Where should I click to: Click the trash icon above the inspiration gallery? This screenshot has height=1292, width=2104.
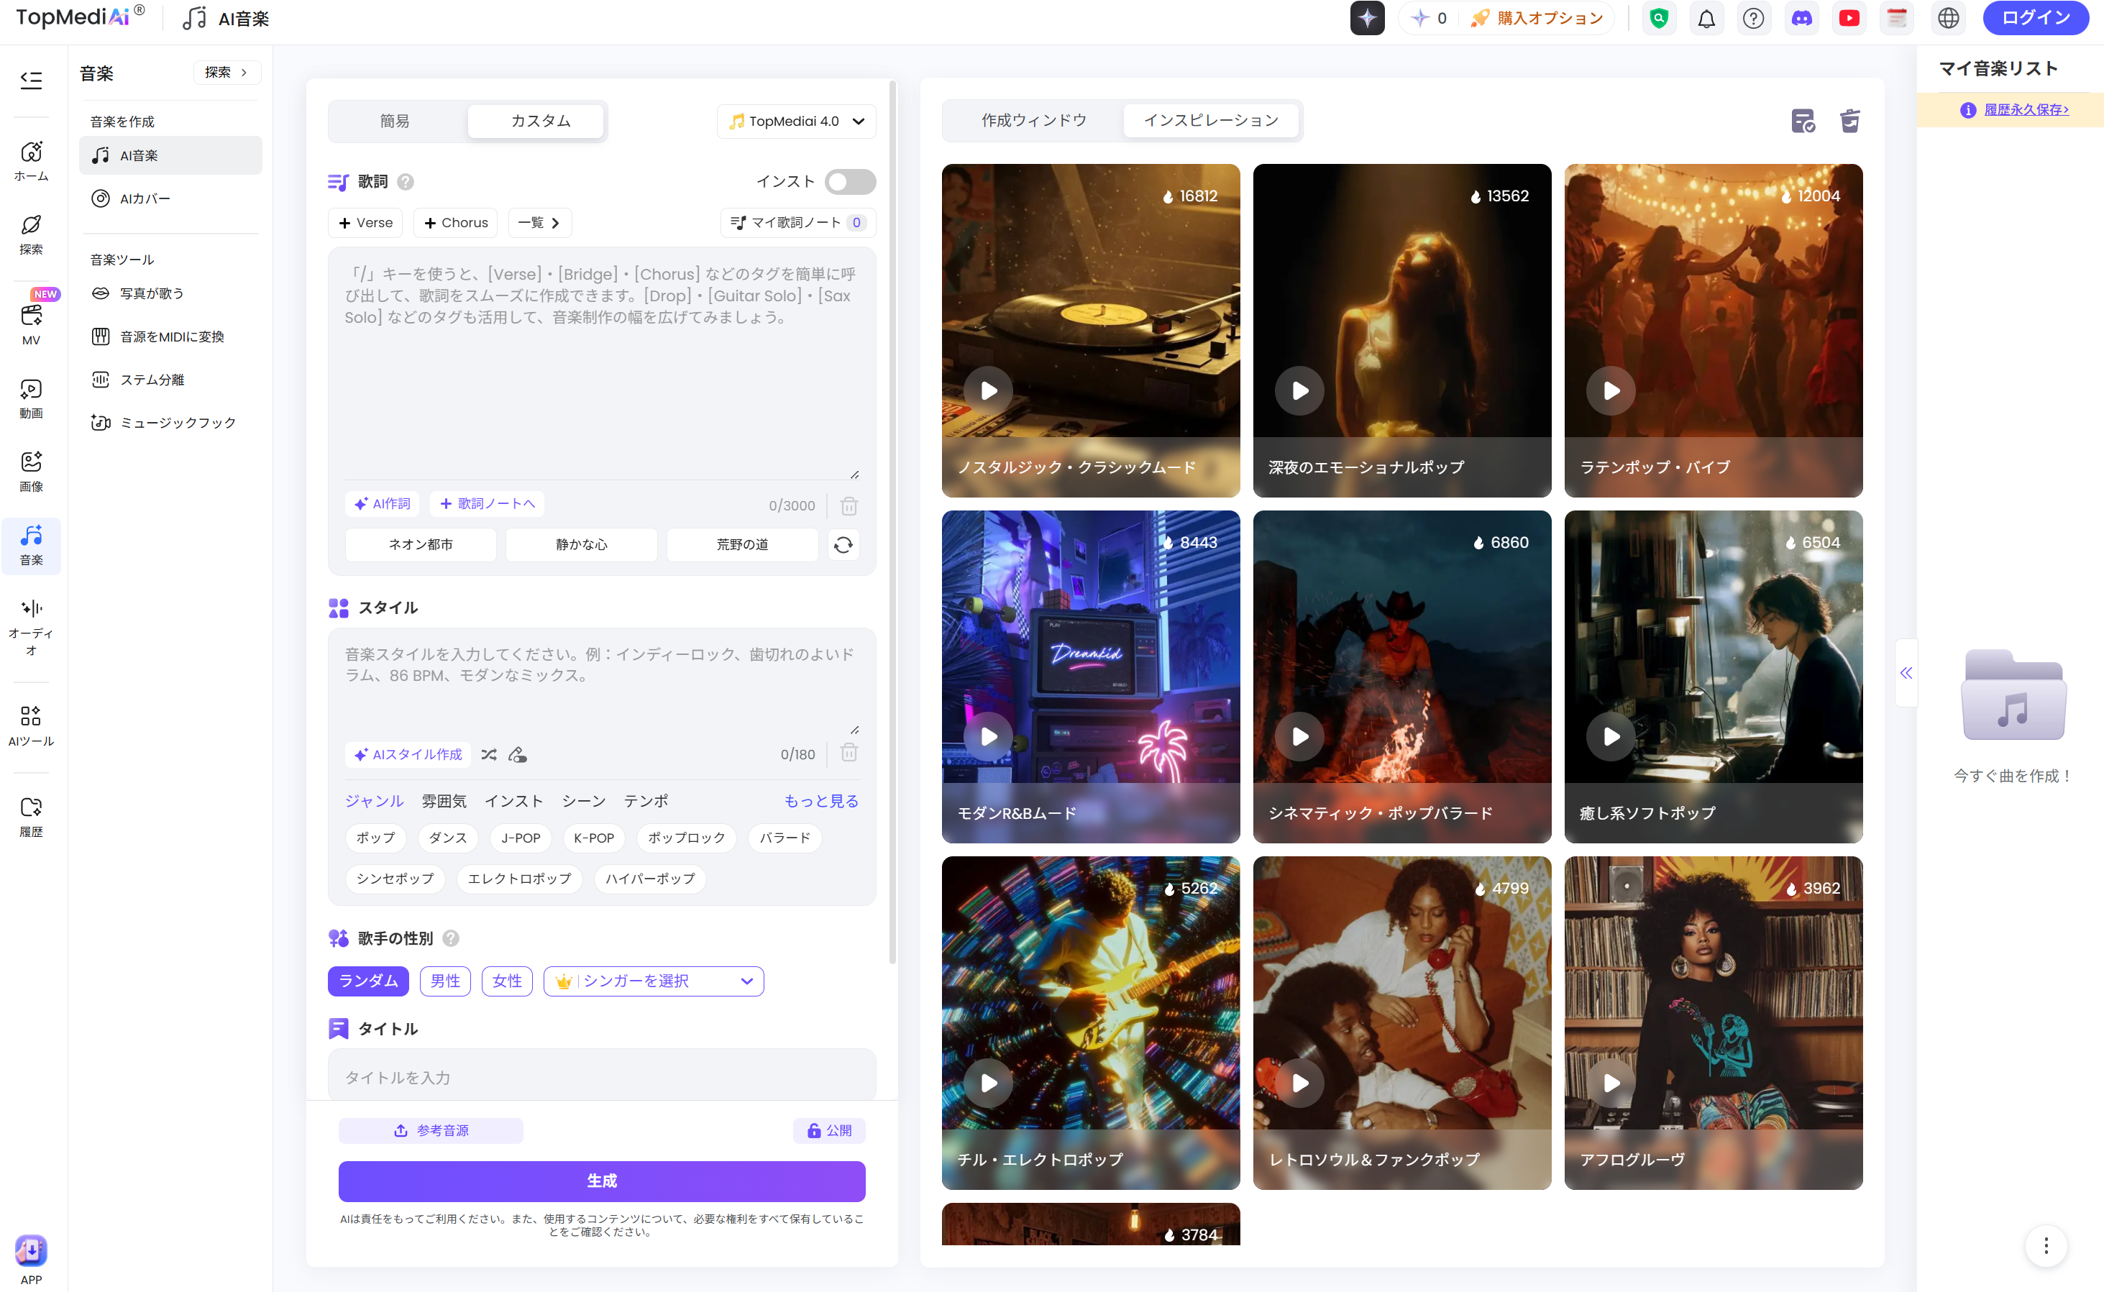click(1849, 121)
